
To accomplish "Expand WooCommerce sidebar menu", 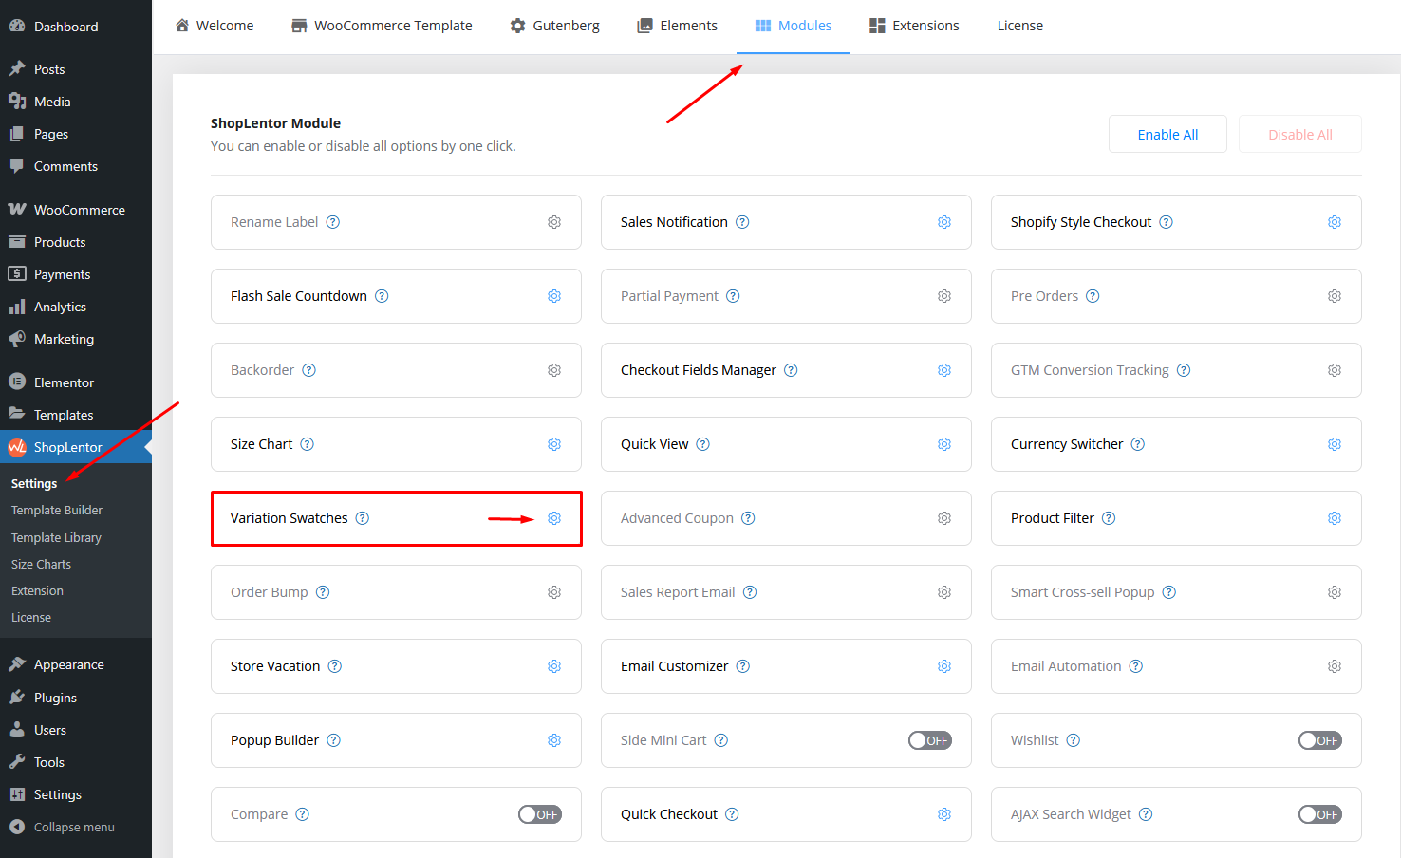I will click(x=79, y=210).
